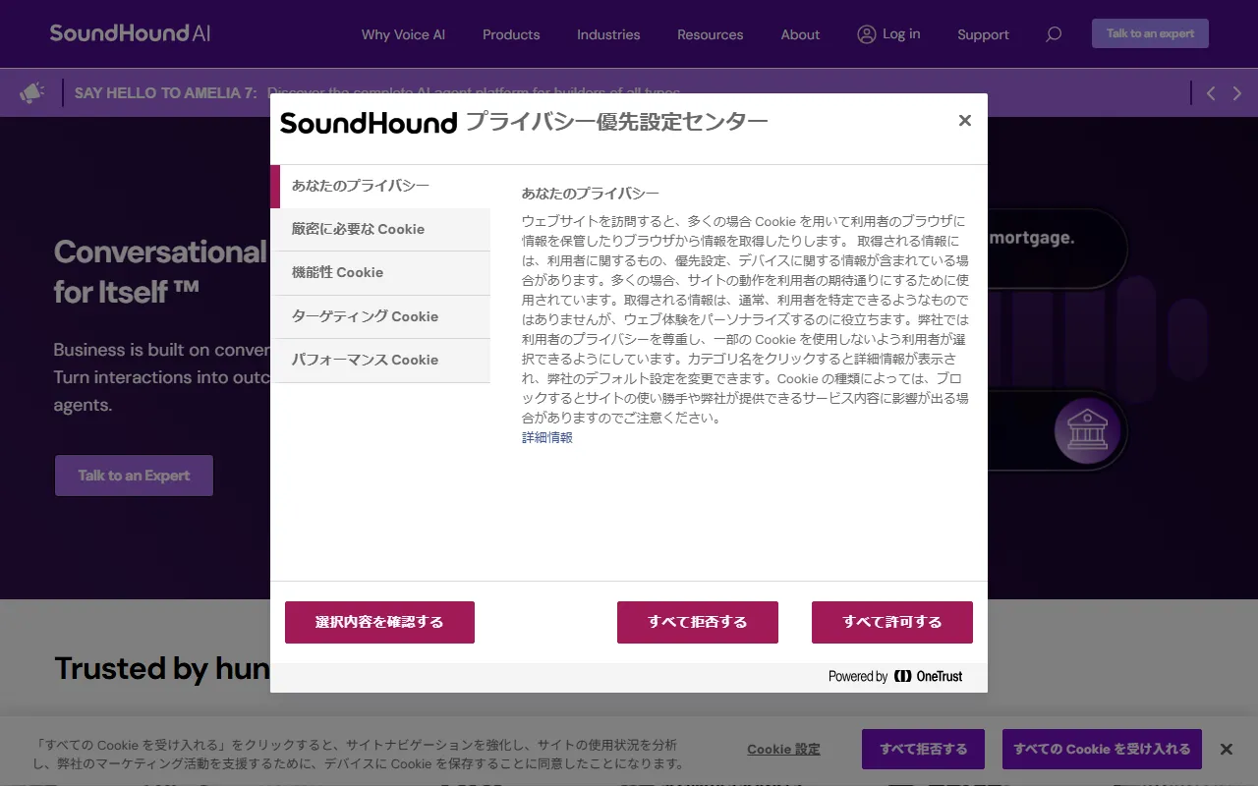Select パフォーマンス Cookie category
Image resolution: width=1258 pixels, height=786 pixels.
[x=365, y=360]
